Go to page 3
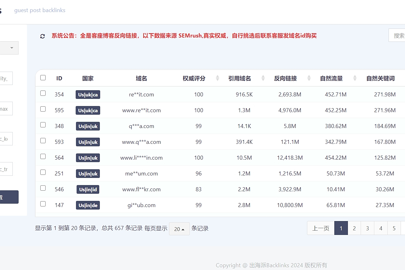The image size is (405, 270). (367, 228)
